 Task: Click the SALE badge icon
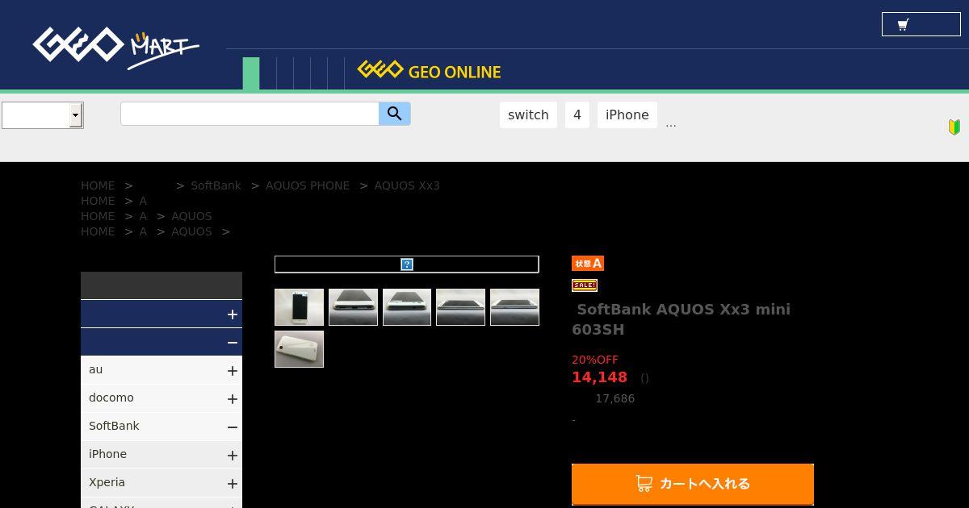(584, 285)
